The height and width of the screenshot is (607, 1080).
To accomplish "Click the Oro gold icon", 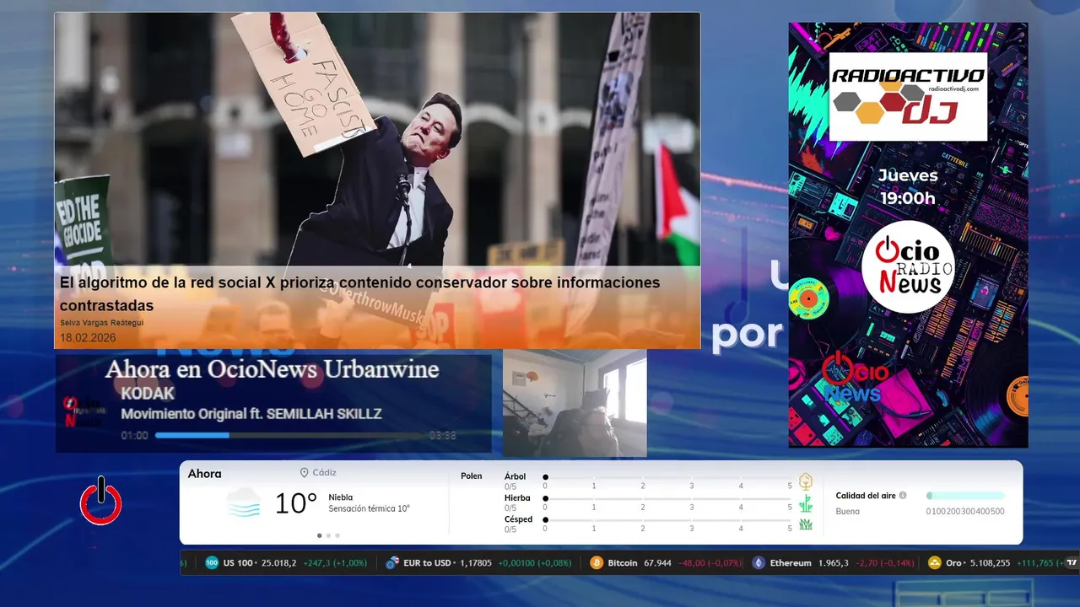I will pyautogui.click(x=934, y=563).
